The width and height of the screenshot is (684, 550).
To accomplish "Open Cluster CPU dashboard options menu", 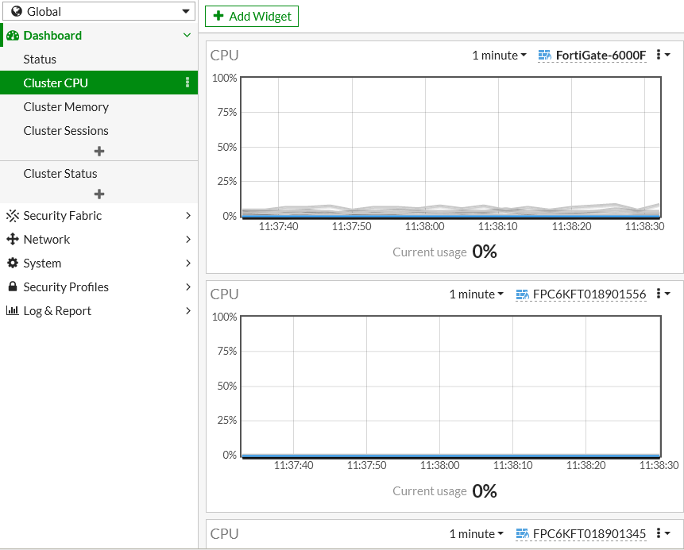I will click(187, 83).
